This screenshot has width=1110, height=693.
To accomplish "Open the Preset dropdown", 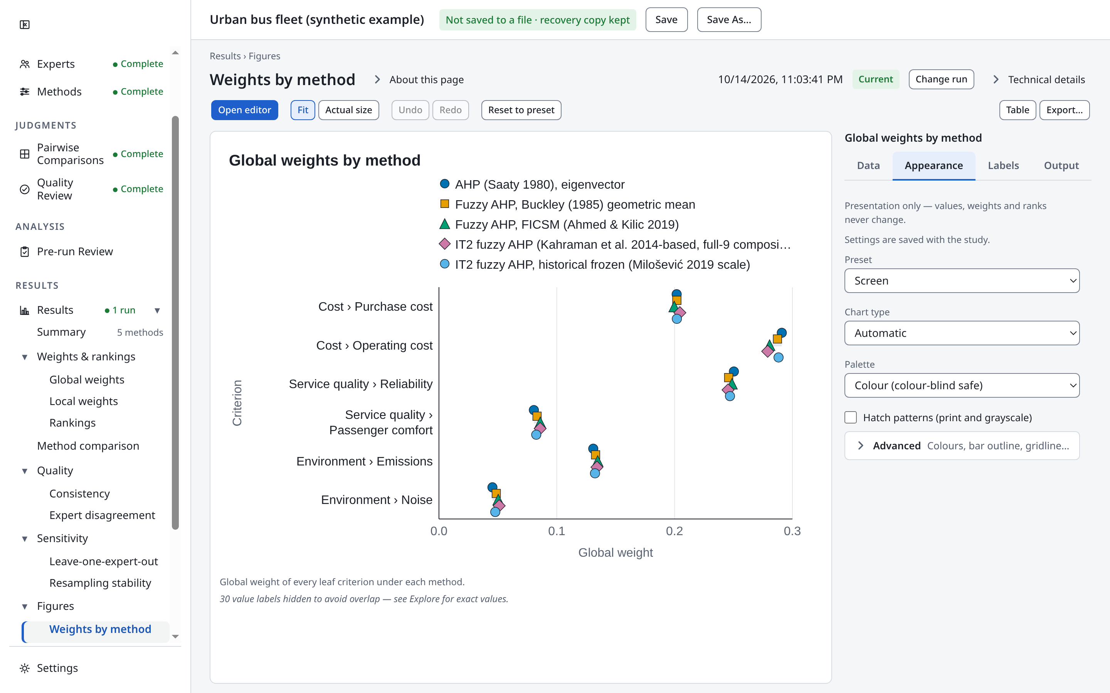I will 962,281.
